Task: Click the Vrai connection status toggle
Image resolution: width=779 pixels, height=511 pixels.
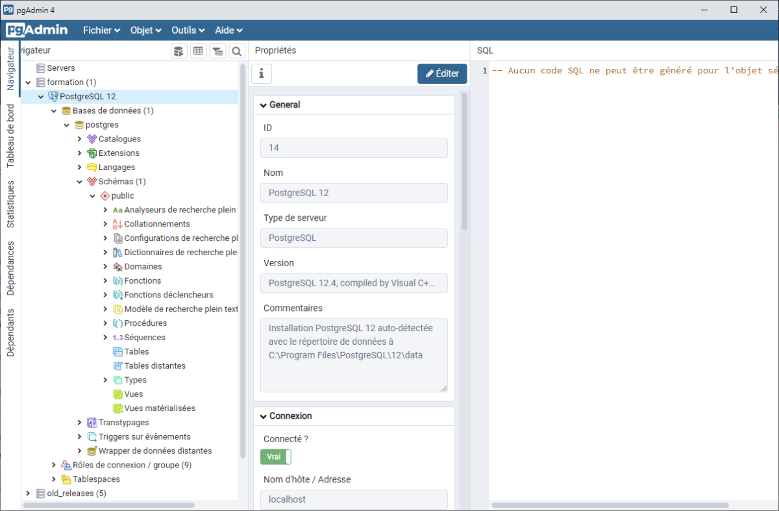Action: (275, 456)
